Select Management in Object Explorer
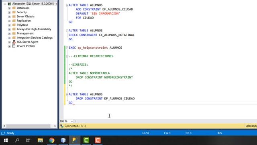 [25, 33]
